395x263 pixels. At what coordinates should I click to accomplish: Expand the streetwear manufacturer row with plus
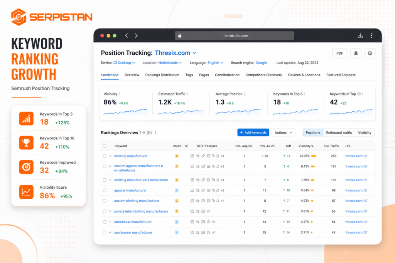[x=110, y=222]
